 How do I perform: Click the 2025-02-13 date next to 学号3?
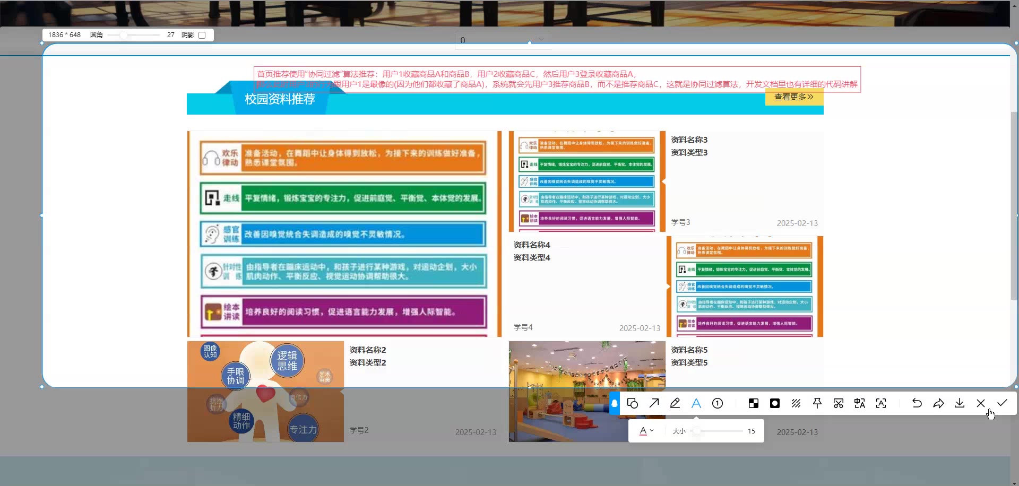797,223
